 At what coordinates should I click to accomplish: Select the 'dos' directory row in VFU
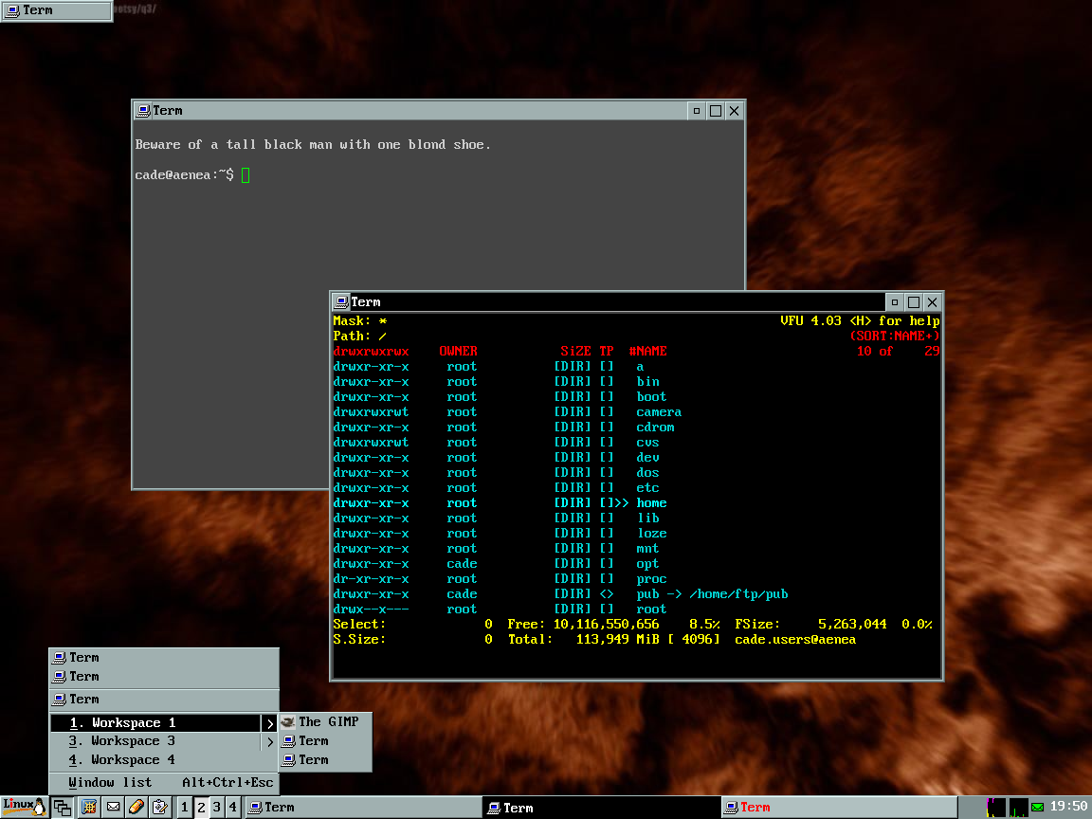[637, 473]
